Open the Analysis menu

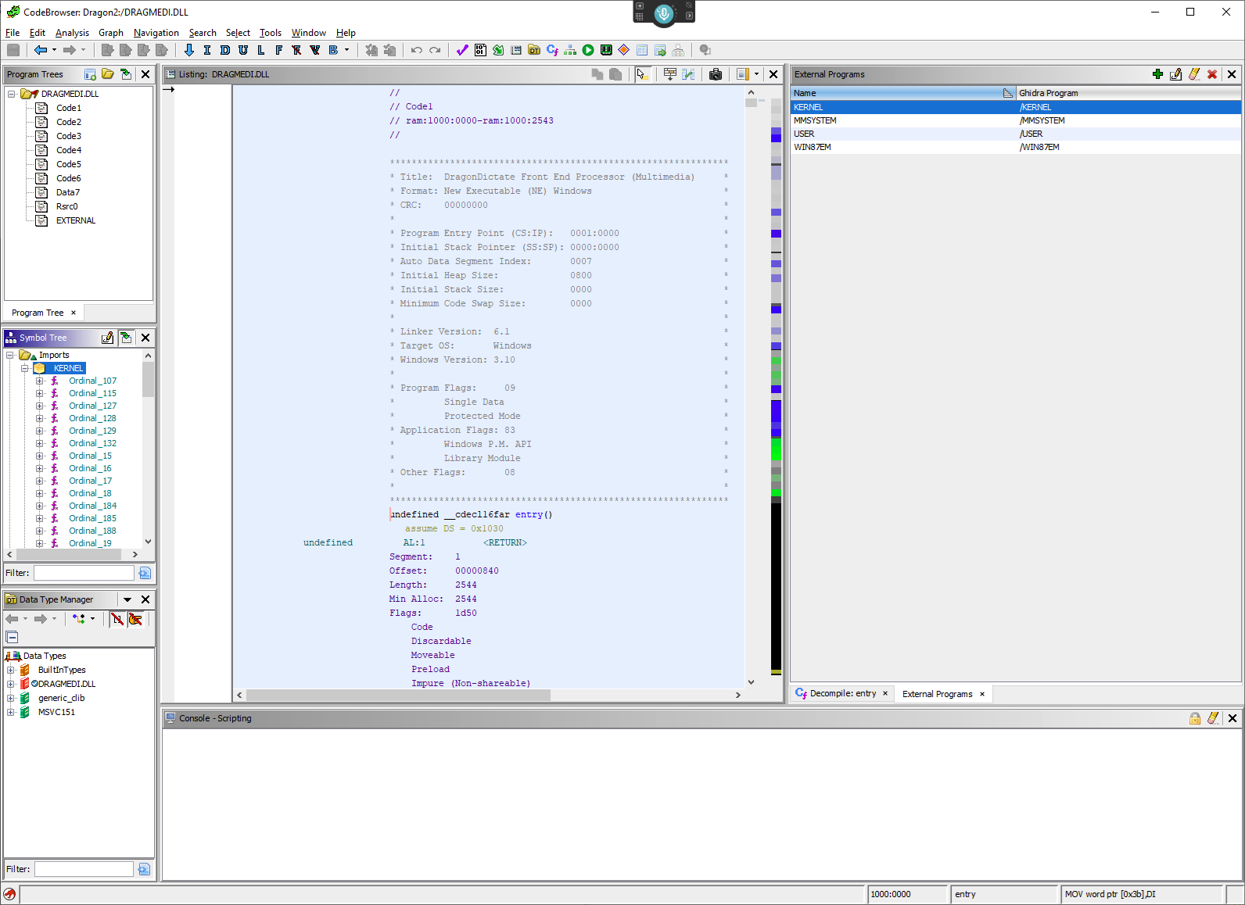tap(72, 33)
